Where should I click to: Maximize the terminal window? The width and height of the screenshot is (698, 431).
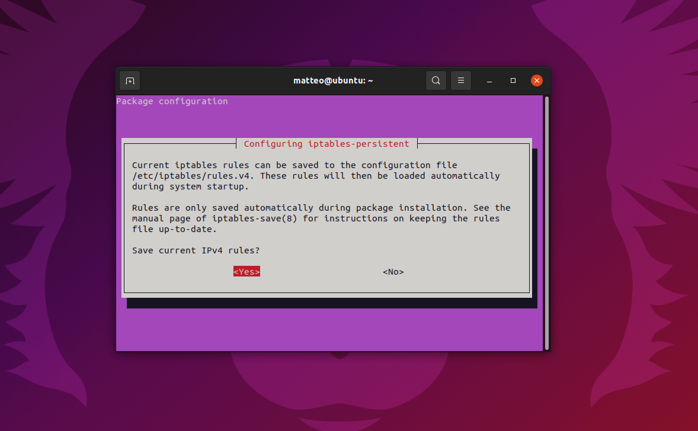click(x=513, y=80)
